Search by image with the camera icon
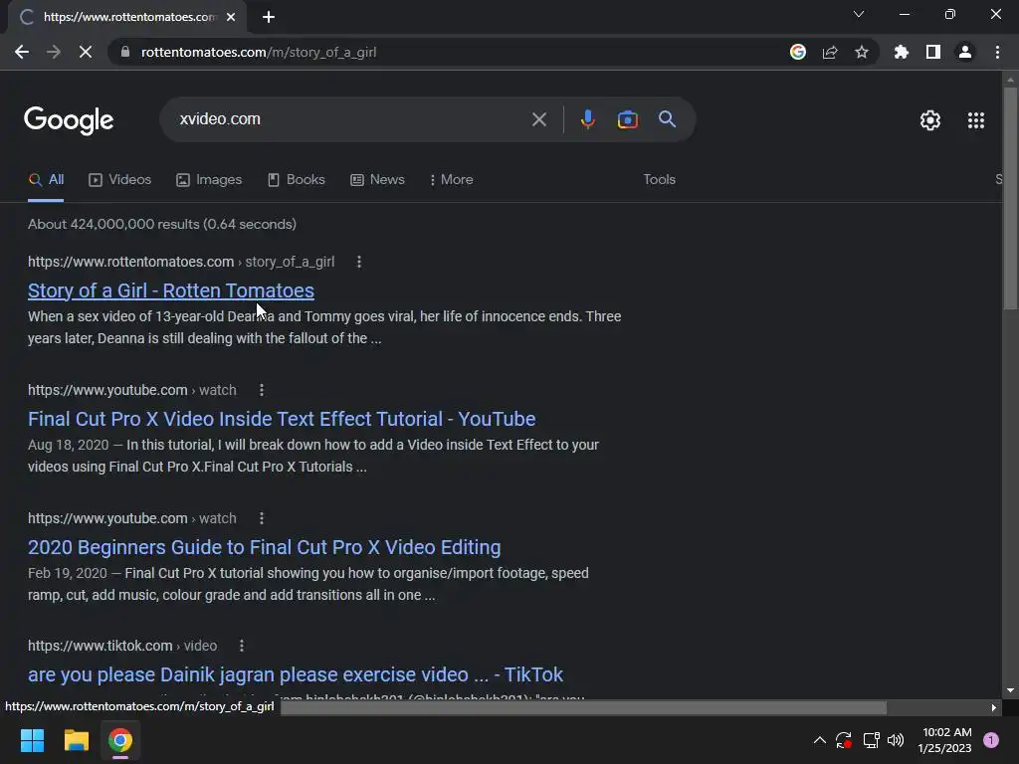The width and height of the screenshot is (1019, 764). [x=627, y=119]
